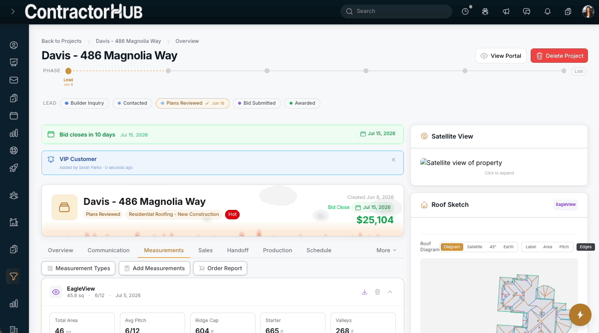Click the EagleView eye icon

[56, 292]
